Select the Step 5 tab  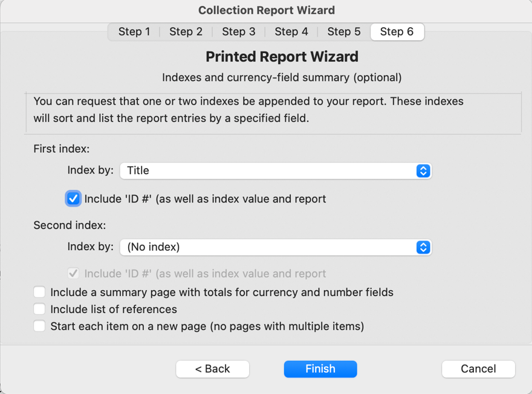click(343, 31)
